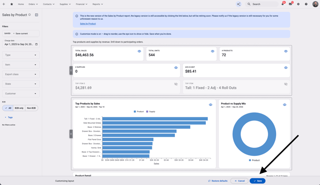This screenshot has height=185, width=320.
Task: Open the Reports menu
Action: click(97, 4)
